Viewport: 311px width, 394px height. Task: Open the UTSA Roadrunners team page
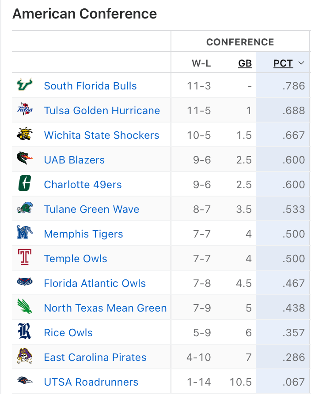91,382
